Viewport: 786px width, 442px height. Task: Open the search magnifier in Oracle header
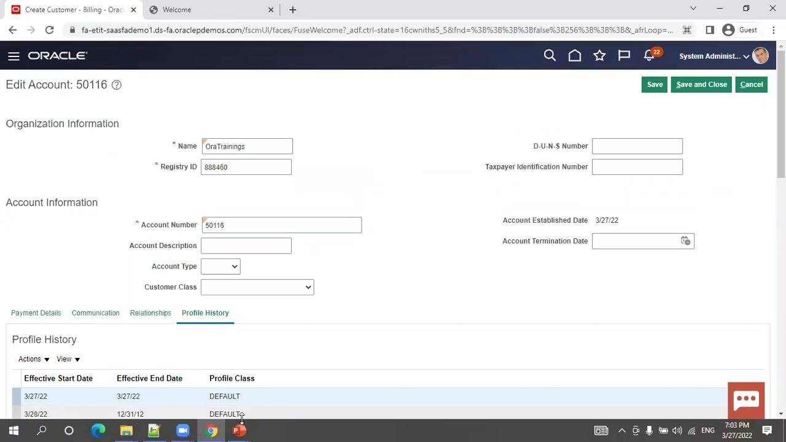[x=550, y=56]
